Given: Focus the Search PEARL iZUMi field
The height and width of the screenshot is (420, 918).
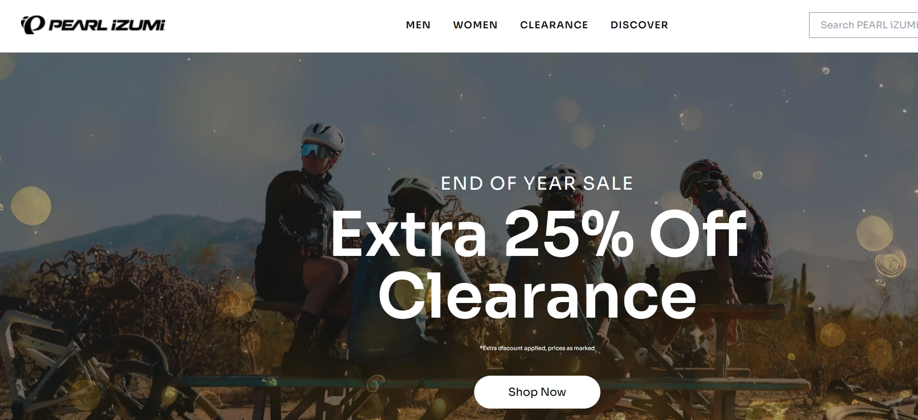Looking at the screenshot, I should tap(864, 25).
